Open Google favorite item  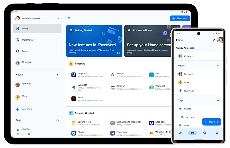(126, 75)
